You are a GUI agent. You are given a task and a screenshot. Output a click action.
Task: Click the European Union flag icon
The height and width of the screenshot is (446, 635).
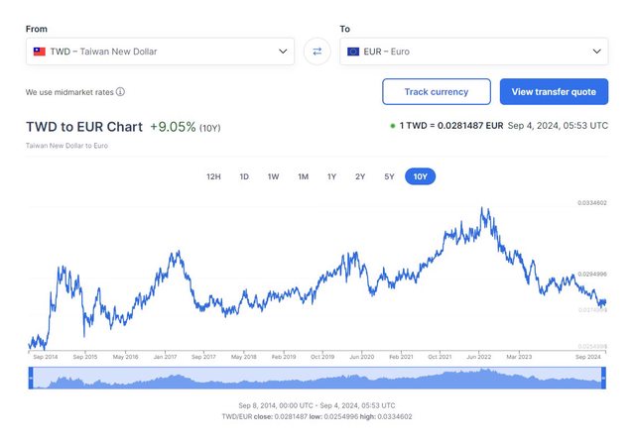[x=353, y=52]
